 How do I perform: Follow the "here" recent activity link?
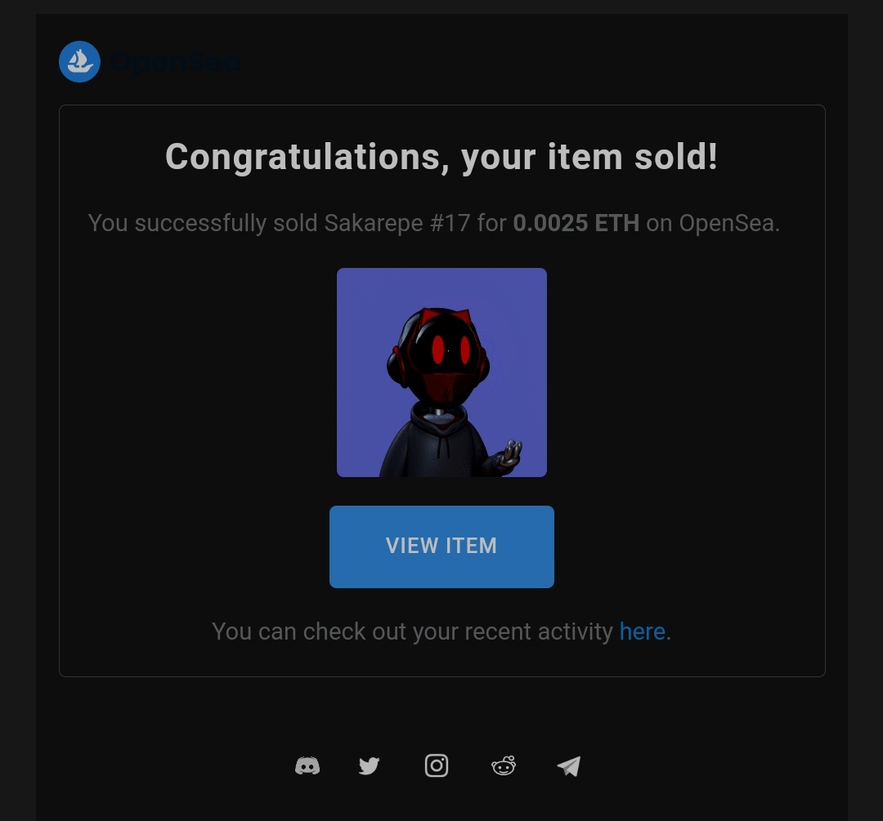tap(642, 631)
